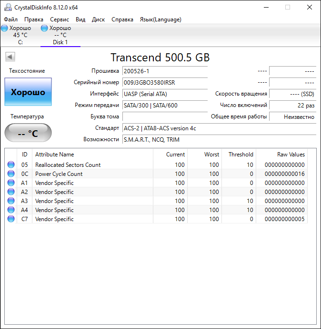Image resolution: width=321 pixels, height=329 pixels.
Task: Click the serial number field 009J3GBO3580IRSR
Action: pyautogui.click(x=165, y=82)
